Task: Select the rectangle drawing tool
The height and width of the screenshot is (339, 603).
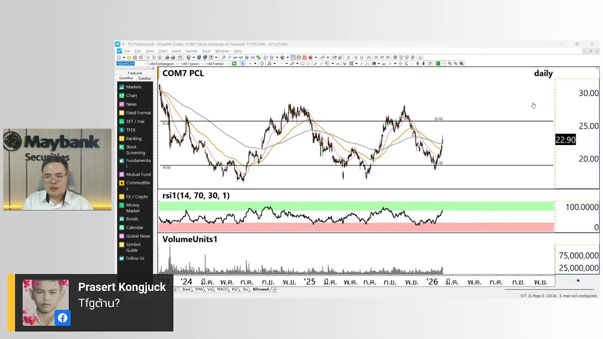Action: click(x=302, y=64)
